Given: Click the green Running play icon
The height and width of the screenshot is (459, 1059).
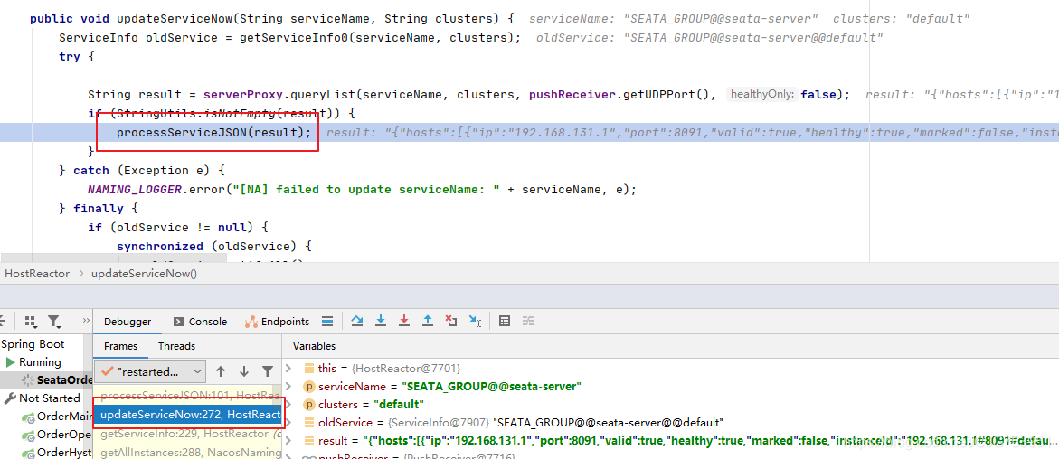Looking at the screenshot, I should click(10, 362).
